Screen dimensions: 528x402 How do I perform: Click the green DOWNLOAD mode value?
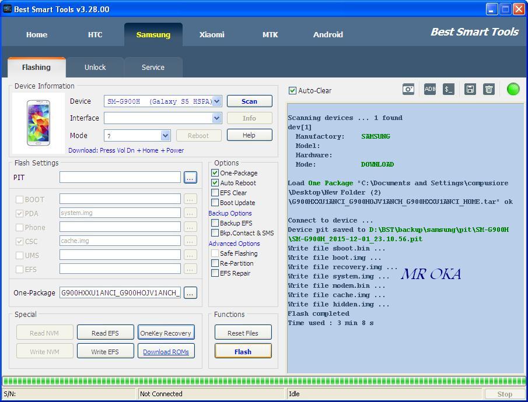click(x=377, y=164)
